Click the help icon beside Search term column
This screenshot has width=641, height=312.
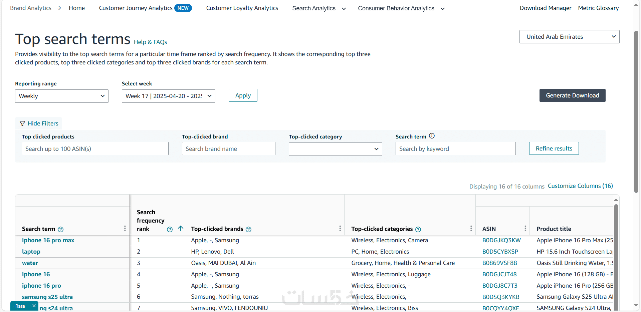pos(60,229)
